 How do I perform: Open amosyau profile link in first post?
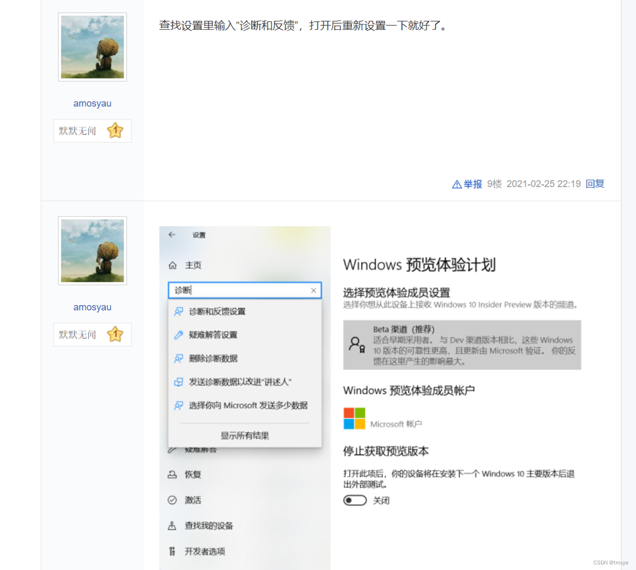pyautogui.click(x=92, y=103)
